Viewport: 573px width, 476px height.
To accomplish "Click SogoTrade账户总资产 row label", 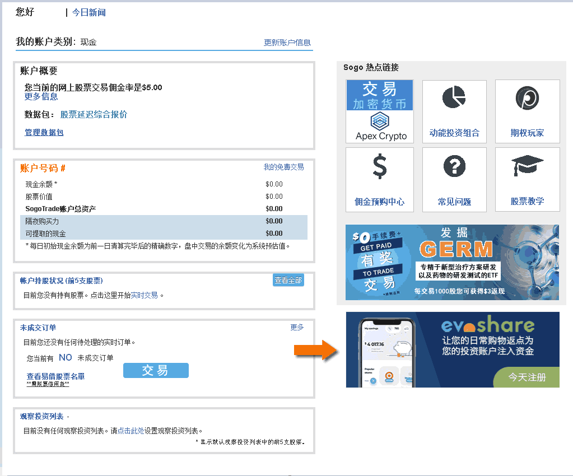I will tap(60, 208).
